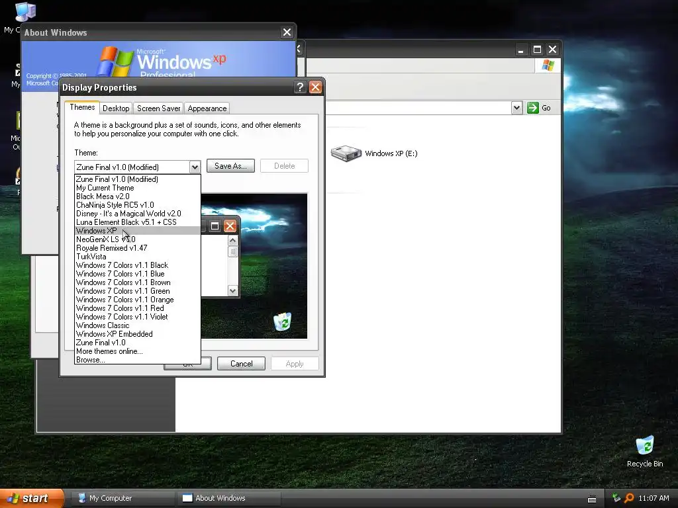Select Windows Classic theme

point(138,325)
